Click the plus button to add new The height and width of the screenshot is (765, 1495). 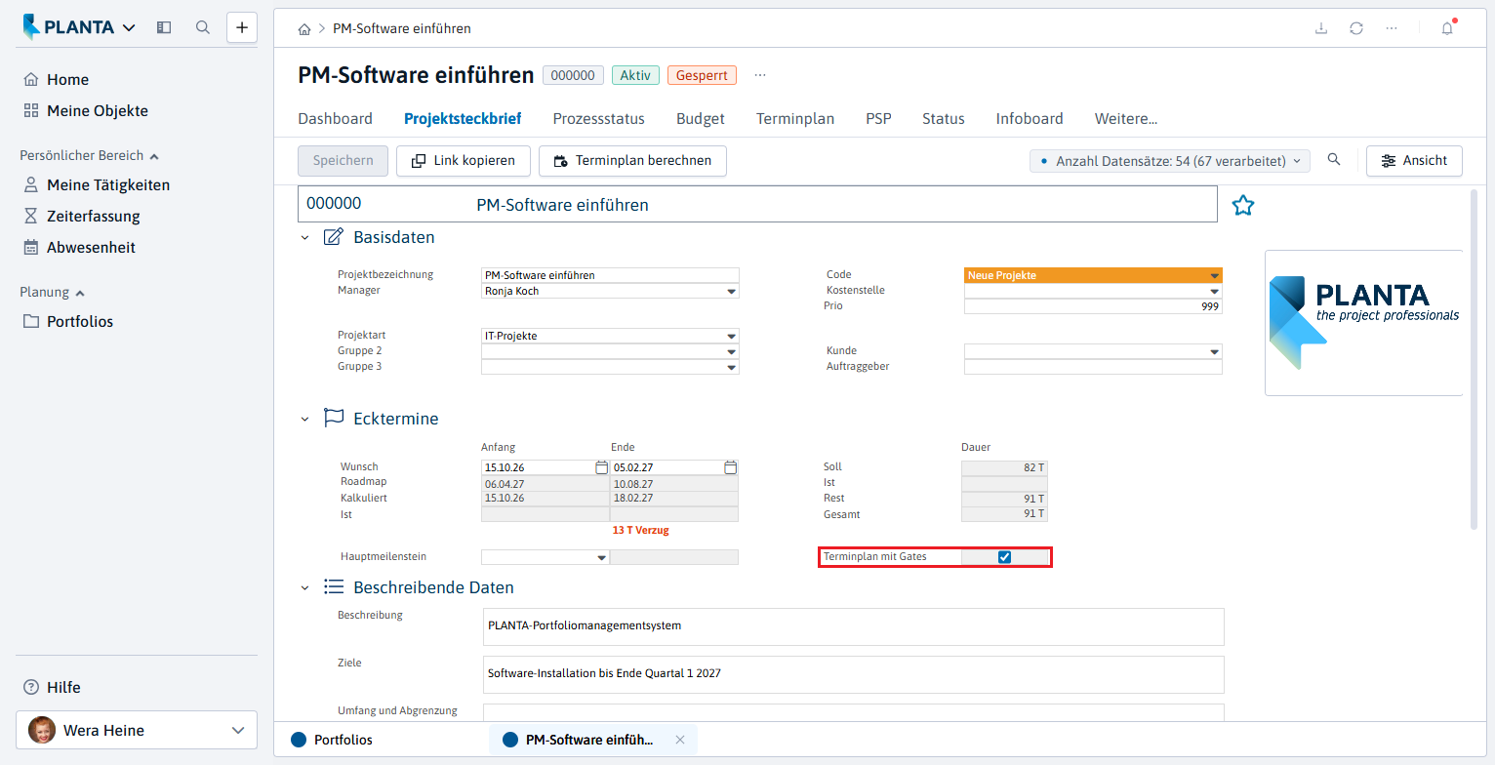tap(242, 27)
